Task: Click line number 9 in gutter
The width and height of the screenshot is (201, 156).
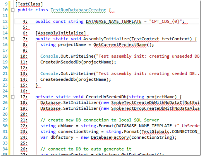Action: pos(6,4)
